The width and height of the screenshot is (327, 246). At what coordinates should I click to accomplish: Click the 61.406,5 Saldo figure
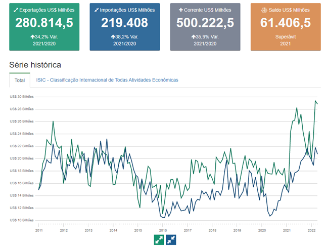pyautogui.click(x=286, y=23)
